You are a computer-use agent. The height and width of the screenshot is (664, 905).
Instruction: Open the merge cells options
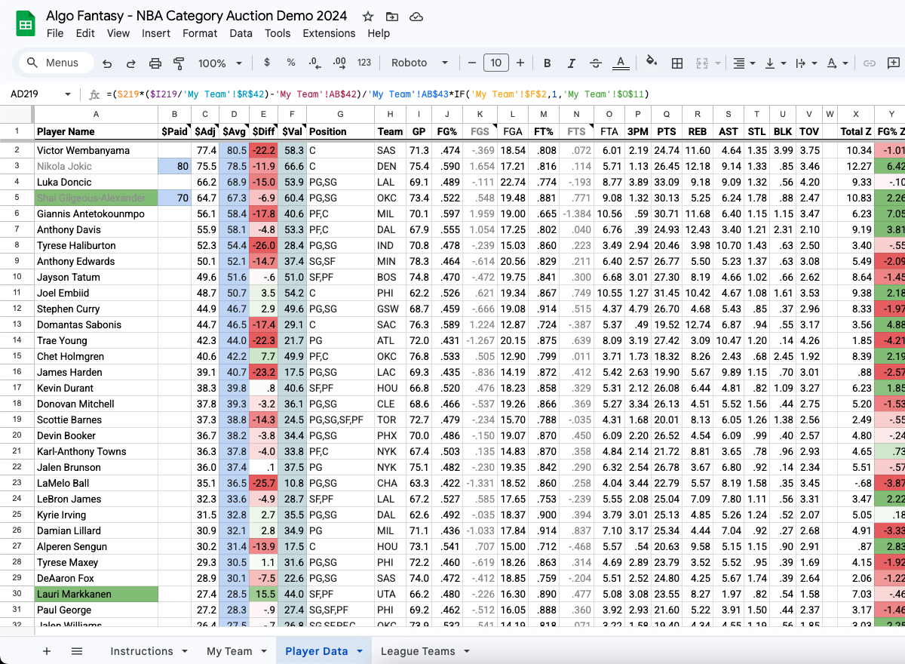click(707, 63)
